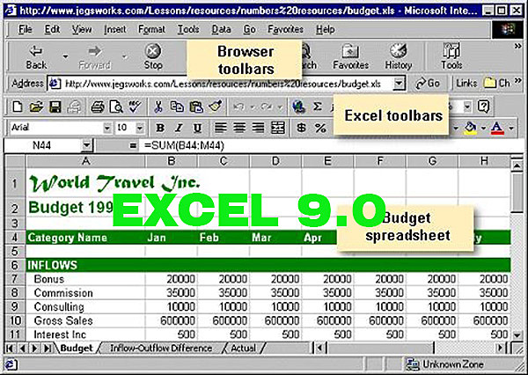
Task: Select the Gross Sales cell
Action: [85, 320]
